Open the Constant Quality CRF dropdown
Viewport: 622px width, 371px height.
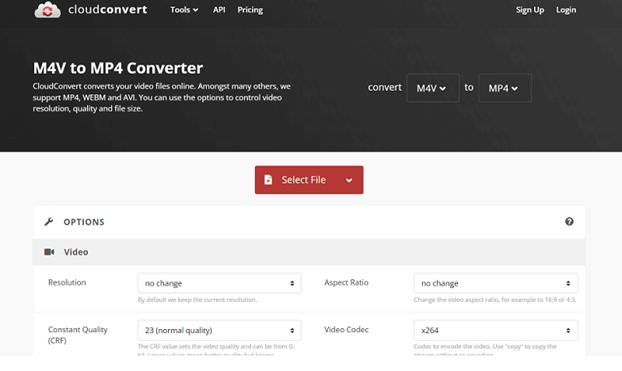point(219,330)
